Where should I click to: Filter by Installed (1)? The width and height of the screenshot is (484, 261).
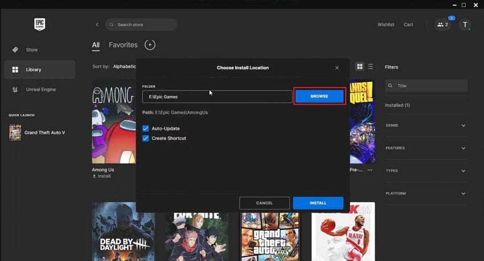pyautogui.click(x=397, y=105)
